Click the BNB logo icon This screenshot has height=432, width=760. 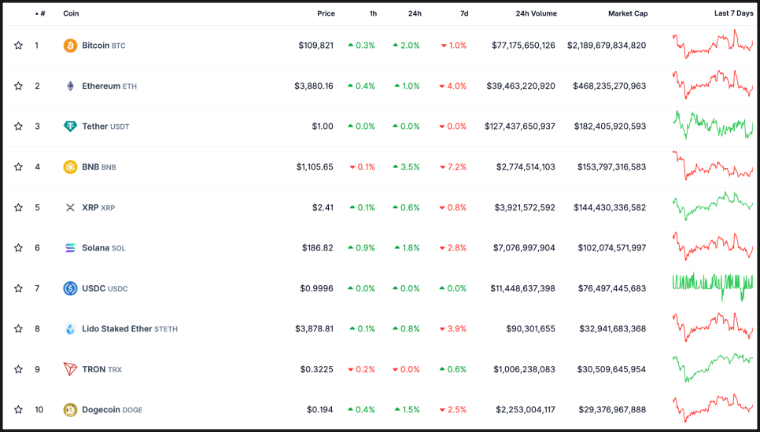[x=70, y=167]
